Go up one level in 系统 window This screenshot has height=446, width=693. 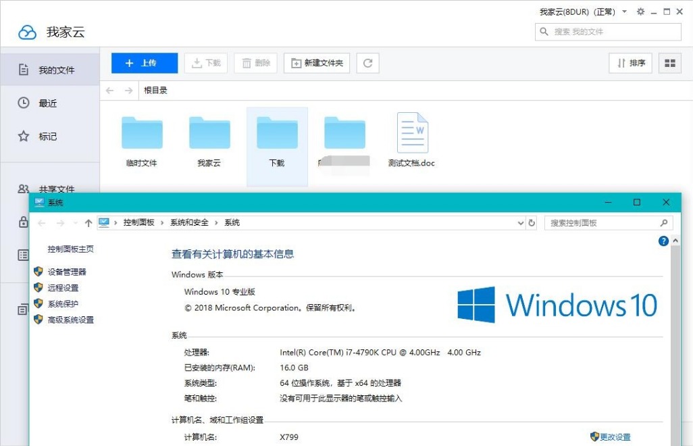pos(88,223)
